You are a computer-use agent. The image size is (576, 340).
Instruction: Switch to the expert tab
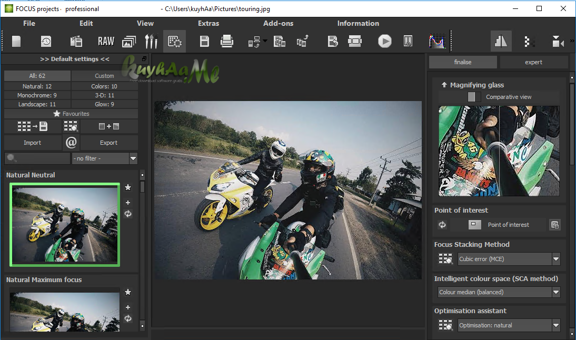tap(533, 62)
